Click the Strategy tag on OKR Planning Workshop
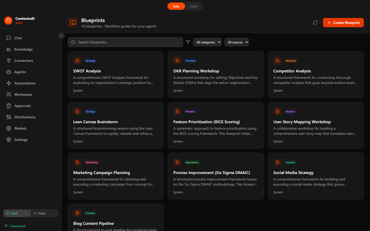The height and width of the screenshot is (231, 370). [190, 61]
